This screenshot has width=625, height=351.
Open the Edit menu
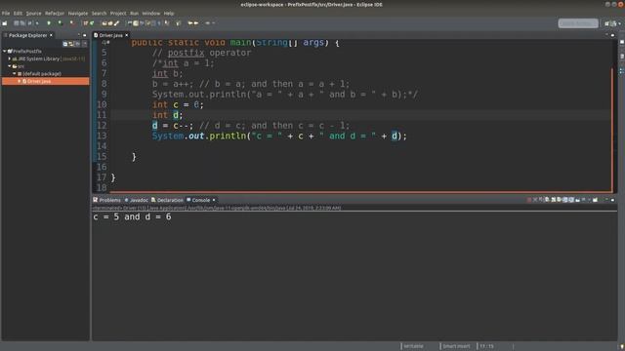coord(18,13)
